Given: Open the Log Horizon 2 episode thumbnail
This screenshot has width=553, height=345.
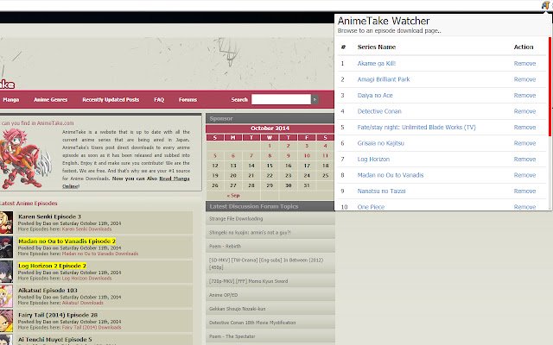Looking at the screenshot, I should (x=6, y=272).
